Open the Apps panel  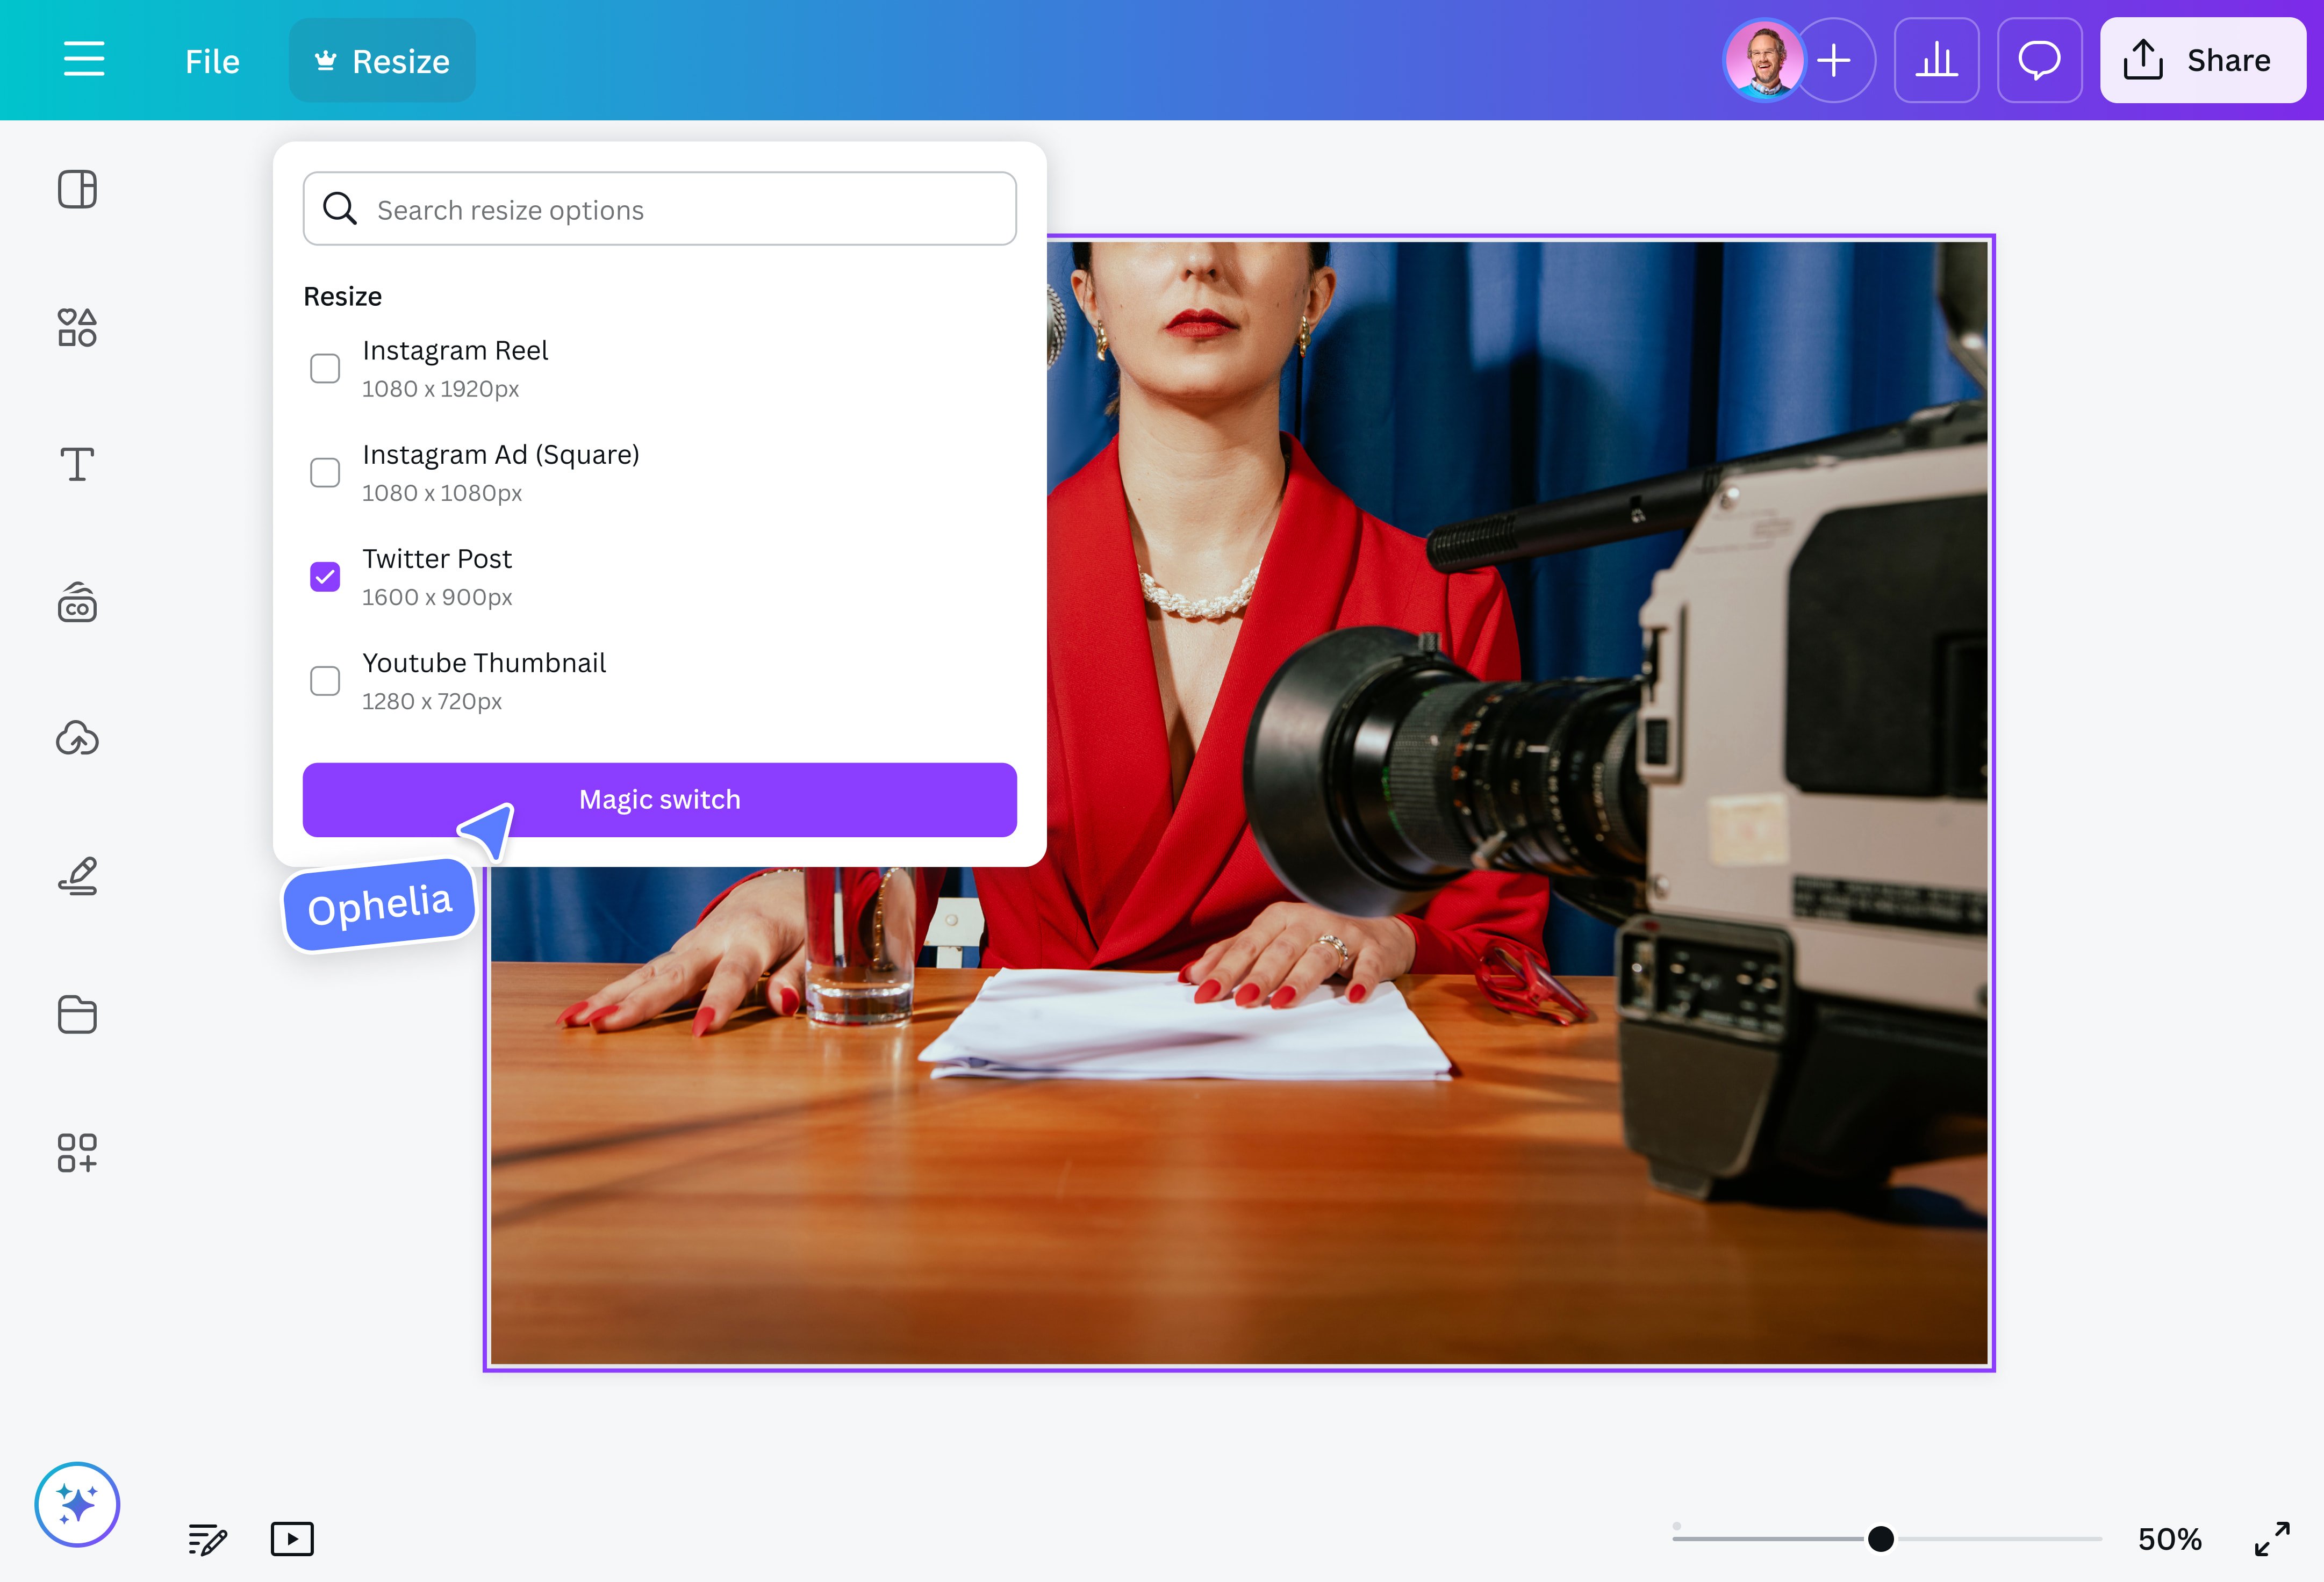77,1153
